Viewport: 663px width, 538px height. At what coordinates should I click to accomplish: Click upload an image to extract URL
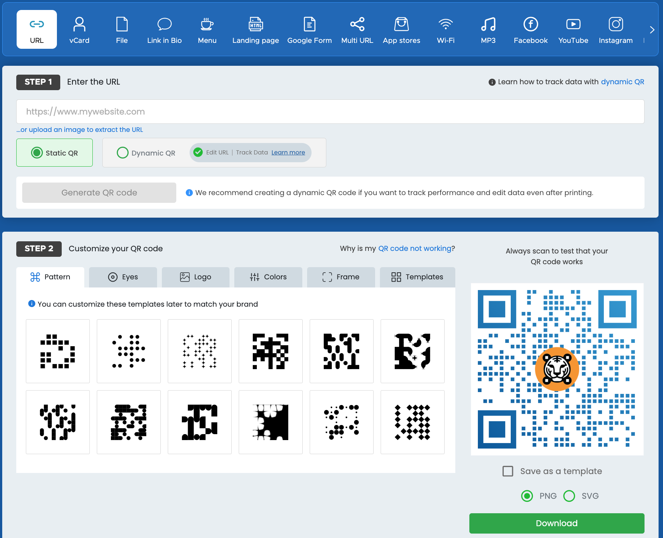[x=79, y=130]
